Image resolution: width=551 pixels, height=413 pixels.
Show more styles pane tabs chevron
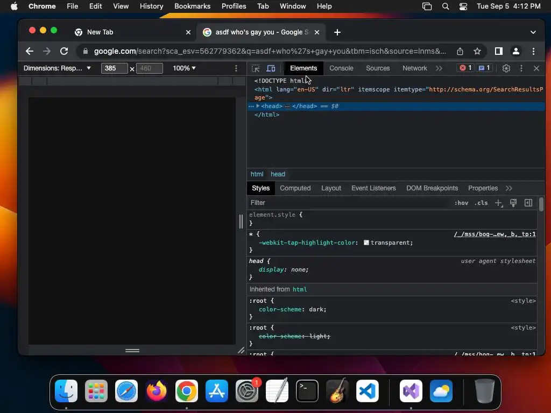click(509, 188)
